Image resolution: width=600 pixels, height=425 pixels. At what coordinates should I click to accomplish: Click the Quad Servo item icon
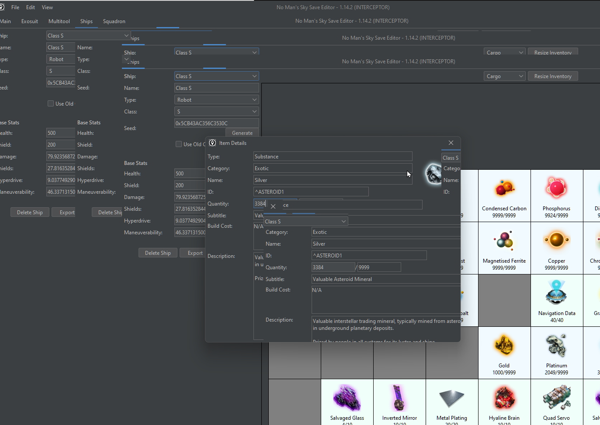point(556,398)
